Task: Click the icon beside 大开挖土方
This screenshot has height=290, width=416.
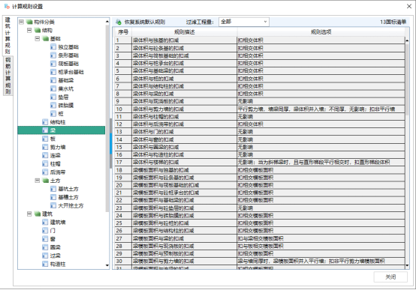Action: pyautogui.click(x=53, y=205)
